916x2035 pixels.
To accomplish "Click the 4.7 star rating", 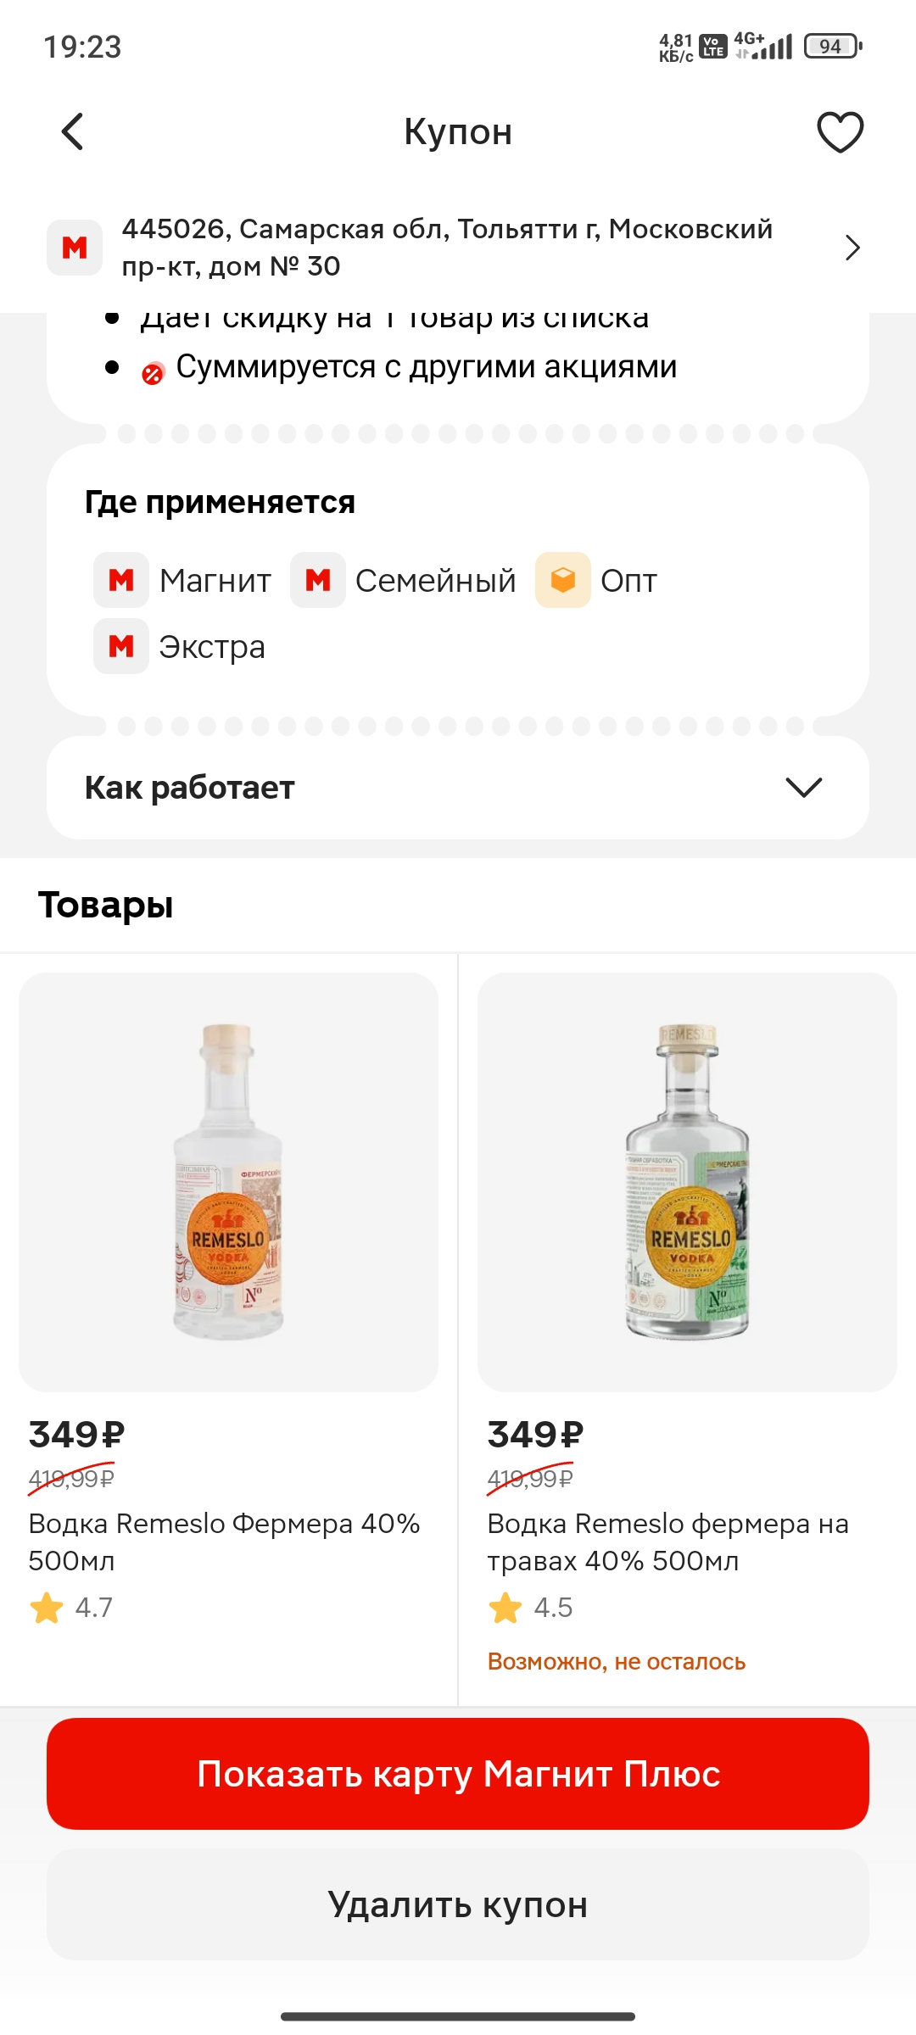I will point(71,1608).
